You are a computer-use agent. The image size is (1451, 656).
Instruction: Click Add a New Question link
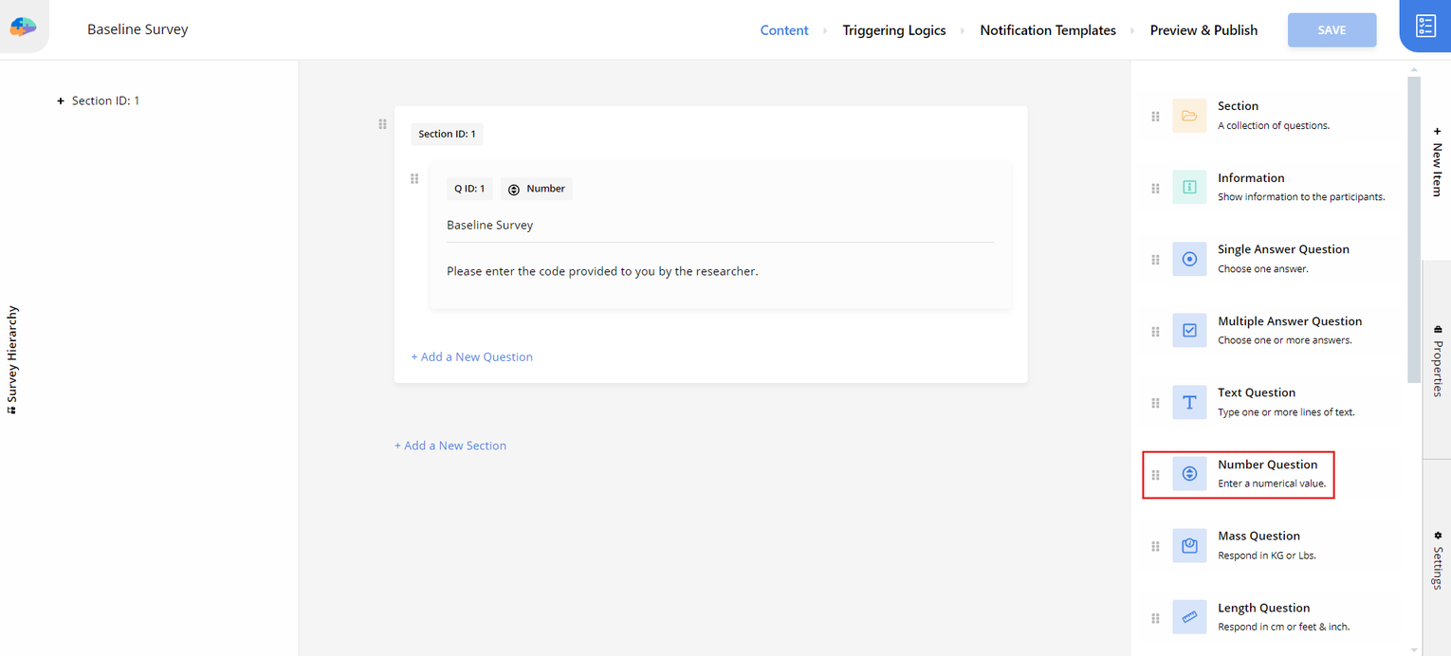(471, 357)
